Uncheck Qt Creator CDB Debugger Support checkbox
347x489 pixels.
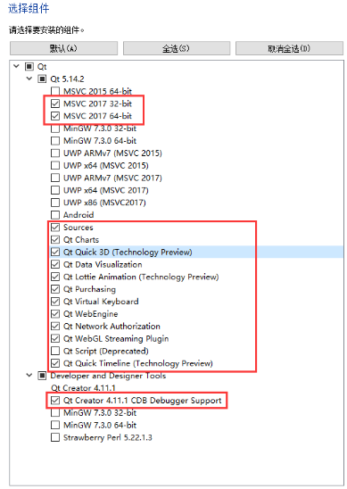[x=55, y=400]
